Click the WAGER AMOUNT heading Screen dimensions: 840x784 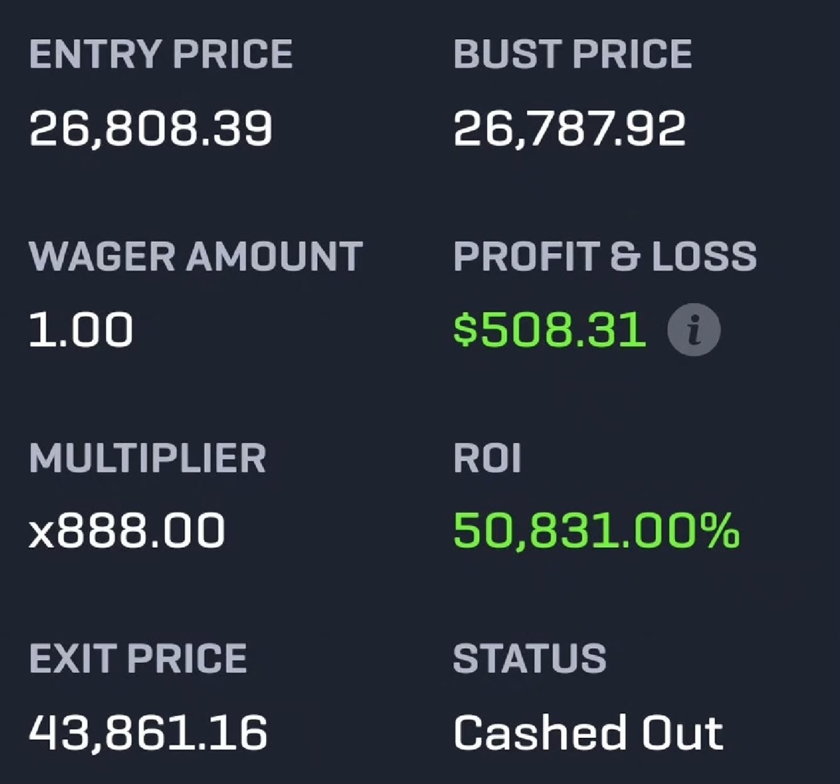196,254
